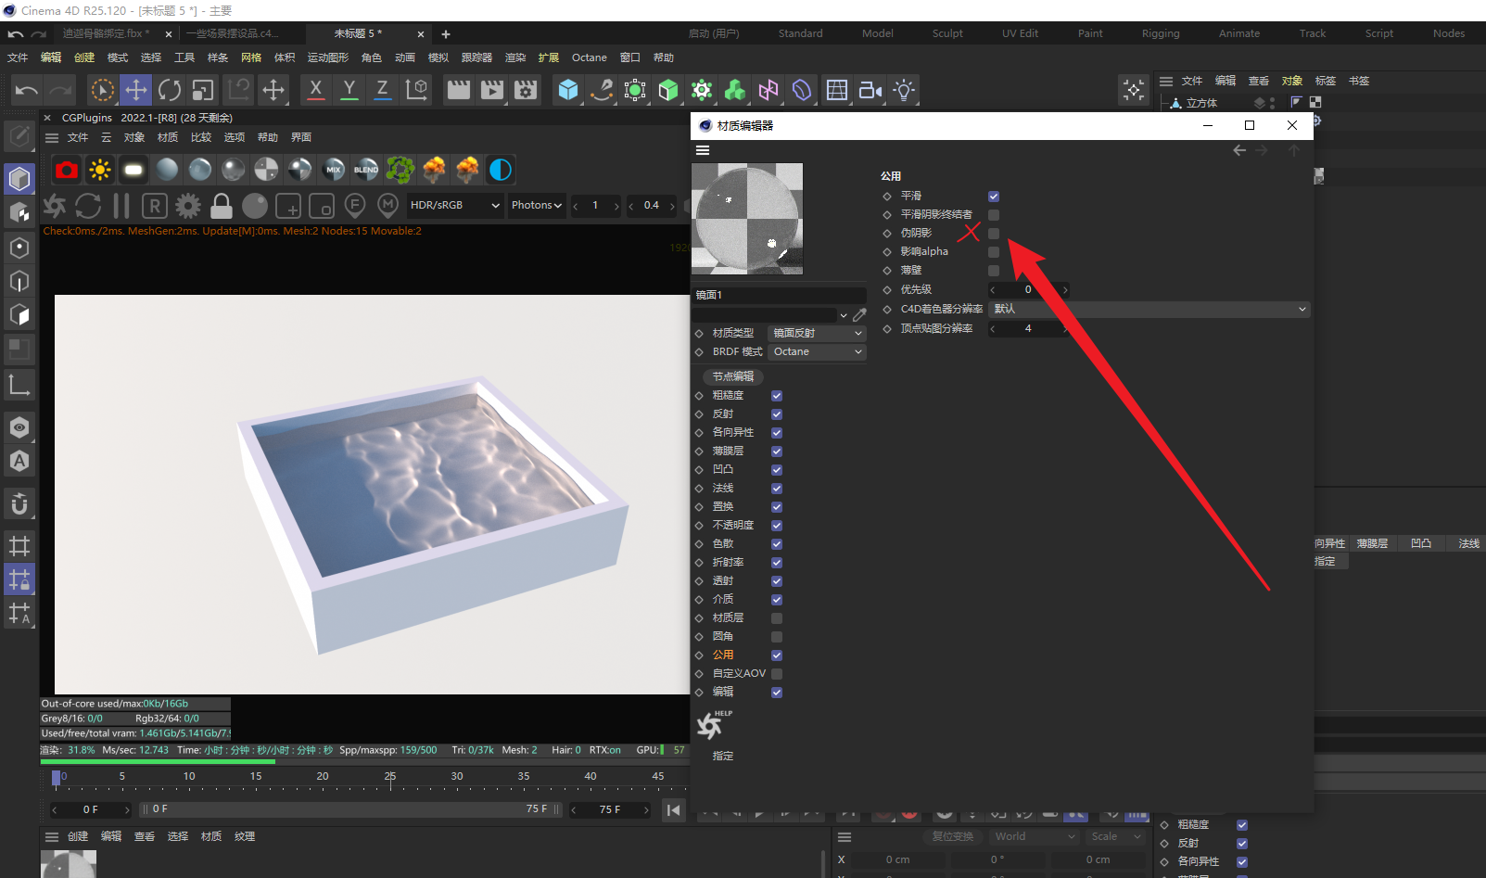The height and width of the screenshot is (878, 1486).
Task: Click the Octane settings gear icon
Action: [x=188, y=206]
